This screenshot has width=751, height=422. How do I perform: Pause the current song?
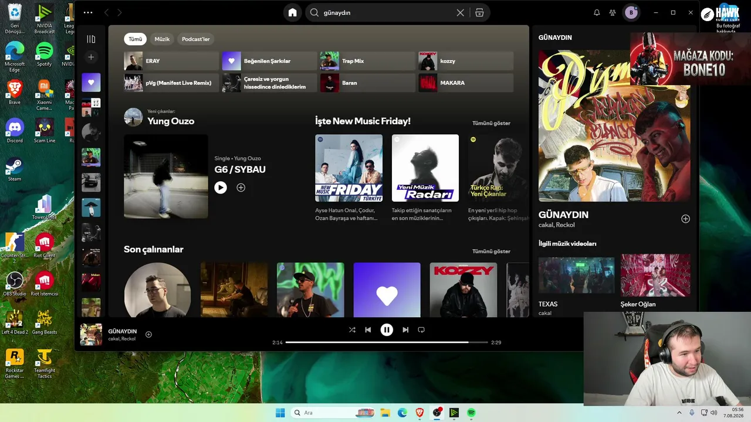[x=387, y=330]
